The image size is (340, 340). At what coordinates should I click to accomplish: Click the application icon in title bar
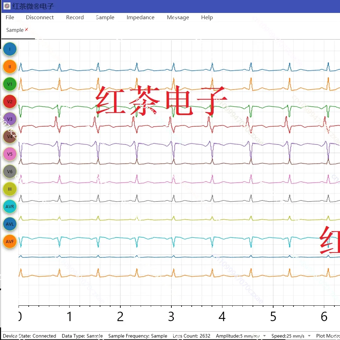pos(7,6)
